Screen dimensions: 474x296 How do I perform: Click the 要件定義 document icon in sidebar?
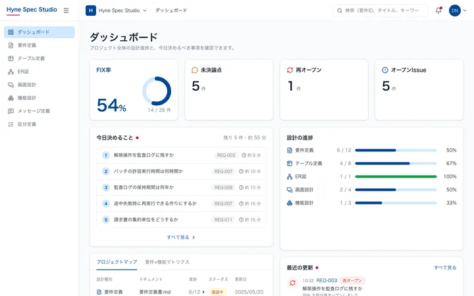(x=11, y=45)
